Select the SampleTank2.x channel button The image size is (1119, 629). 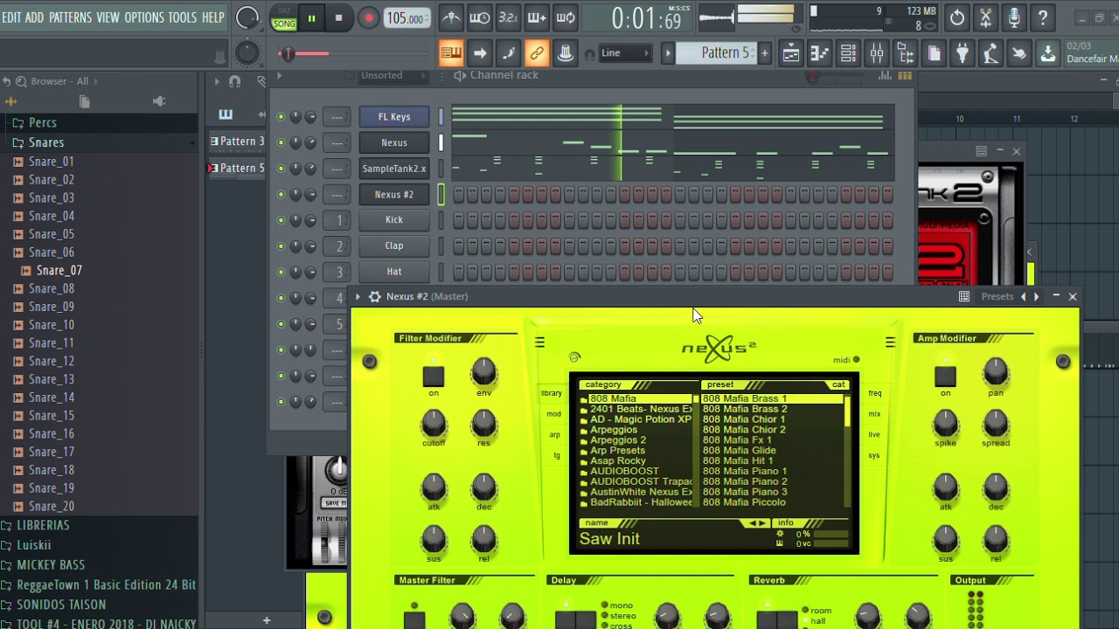[x=394, y=169]
